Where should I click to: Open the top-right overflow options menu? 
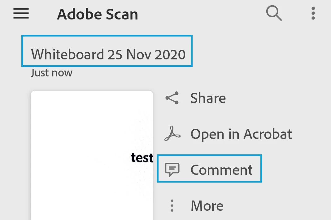coord(313,14)
